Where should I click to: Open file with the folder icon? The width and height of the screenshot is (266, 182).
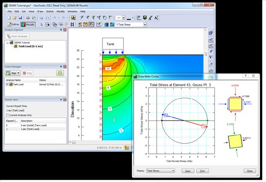click(15, 18)
